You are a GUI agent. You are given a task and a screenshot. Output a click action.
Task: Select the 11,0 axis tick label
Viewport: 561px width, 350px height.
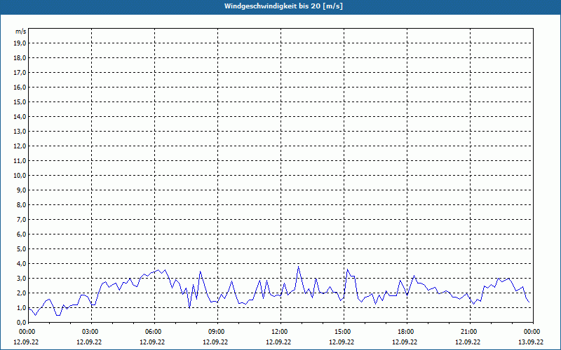coord(20,161)
